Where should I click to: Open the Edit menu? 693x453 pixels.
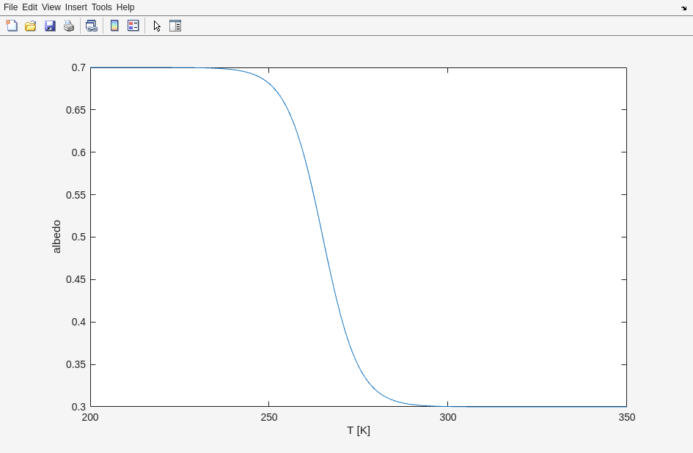29,7
